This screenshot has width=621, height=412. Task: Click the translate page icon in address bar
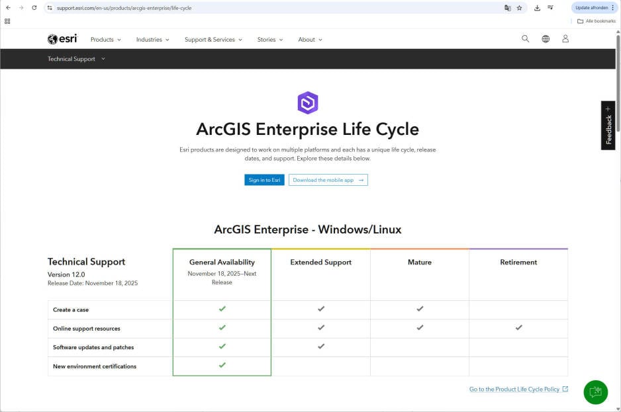(x=507, y=8)
